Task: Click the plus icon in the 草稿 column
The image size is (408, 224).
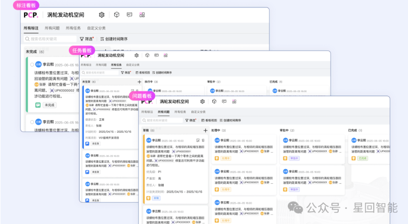Action: click(x=205, y=130)
